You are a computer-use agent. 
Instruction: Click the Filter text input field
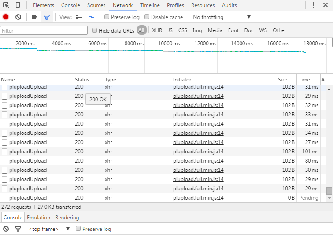coord(44,31)
